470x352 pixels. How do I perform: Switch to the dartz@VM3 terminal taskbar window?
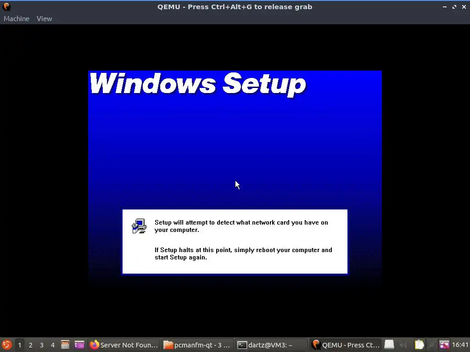coord(271,345)
